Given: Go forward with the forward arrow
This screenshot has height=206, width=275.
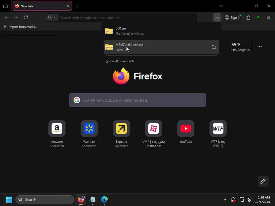Looking at the screenshot, I should (x=16, y=17).
